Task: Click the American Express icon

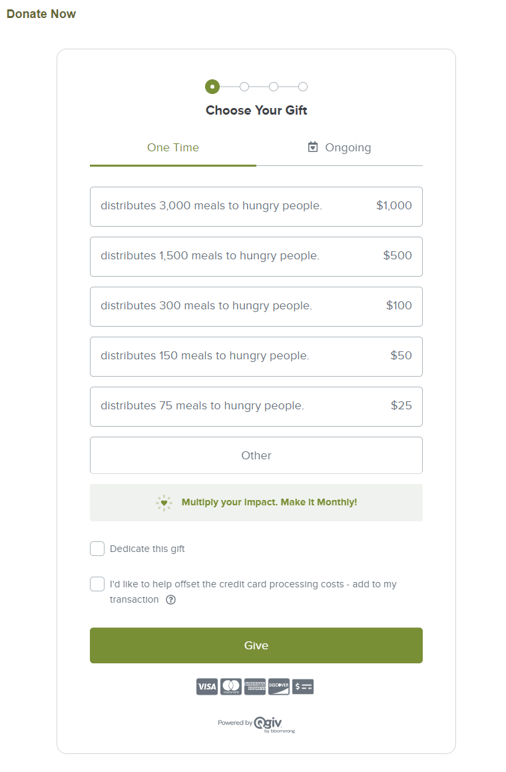Action: pos(255,687)
